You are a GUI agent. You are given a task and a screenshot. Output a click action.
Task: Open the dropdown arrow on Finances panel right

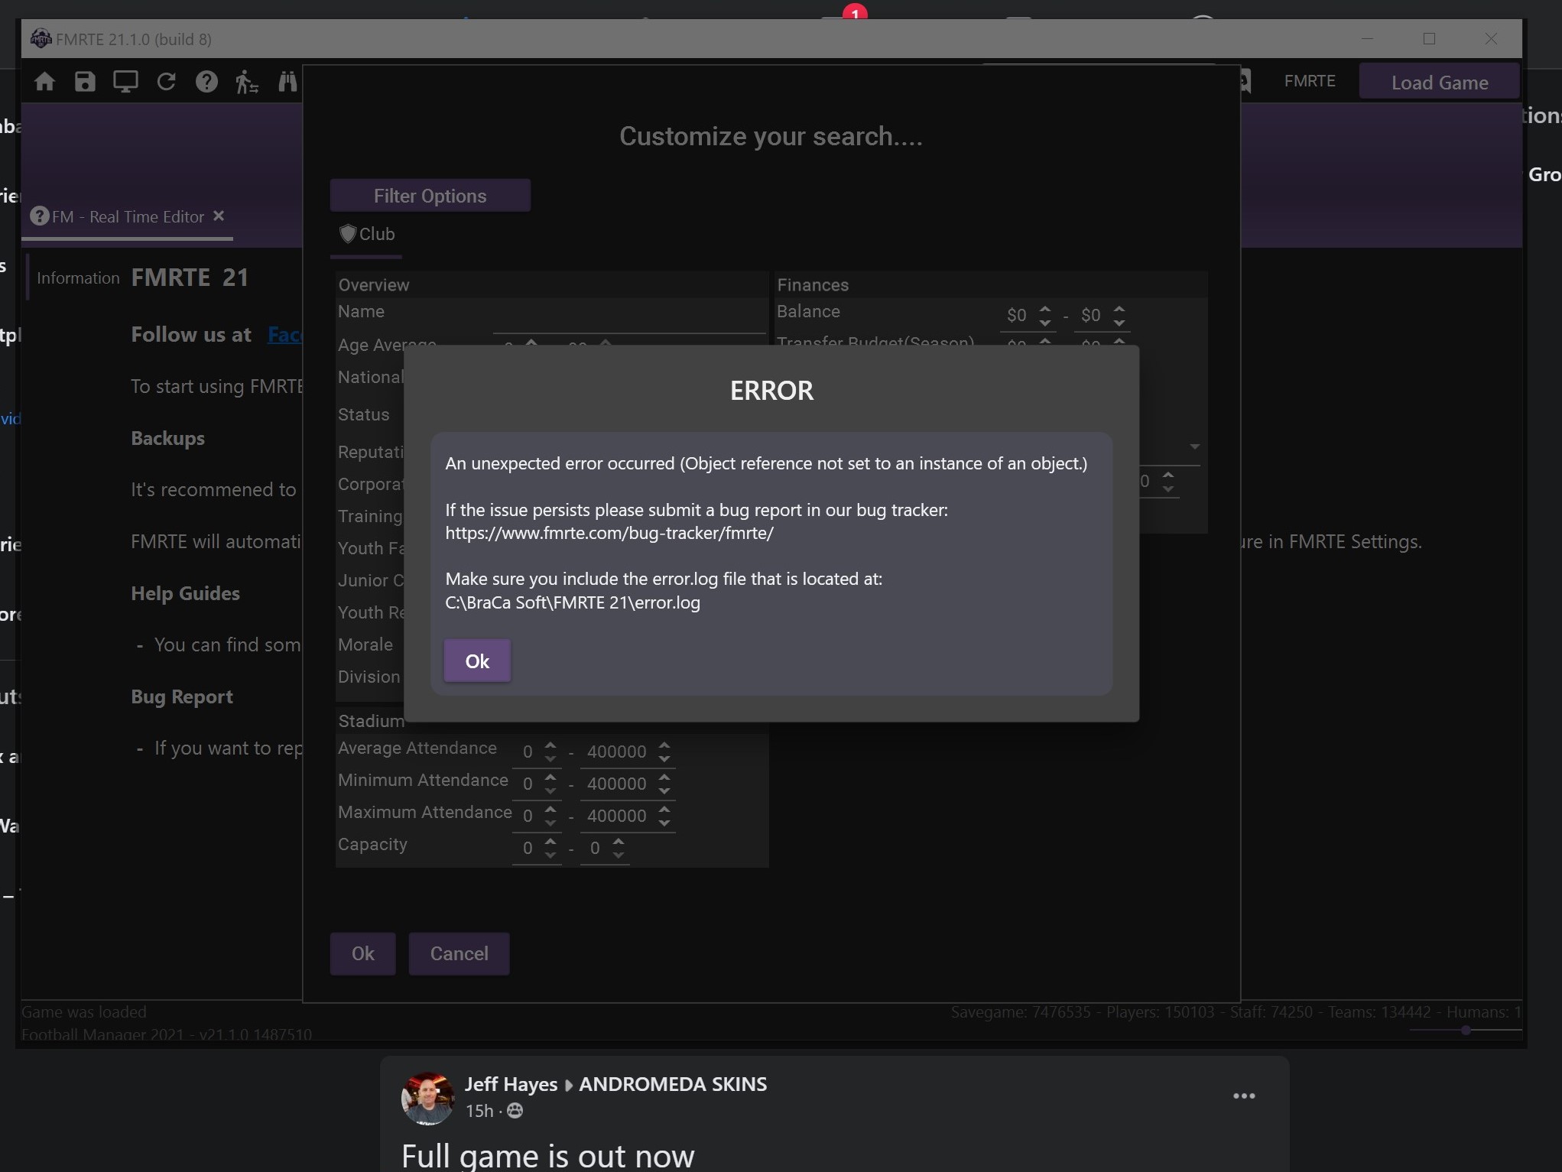point(1194,446)
